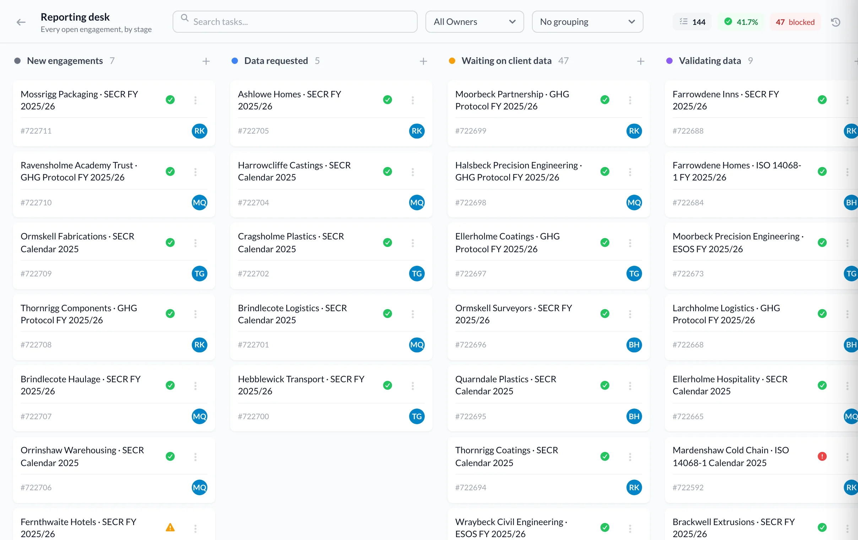Open the menu on the Quarndale Plastics card

[x=630, y=386]
